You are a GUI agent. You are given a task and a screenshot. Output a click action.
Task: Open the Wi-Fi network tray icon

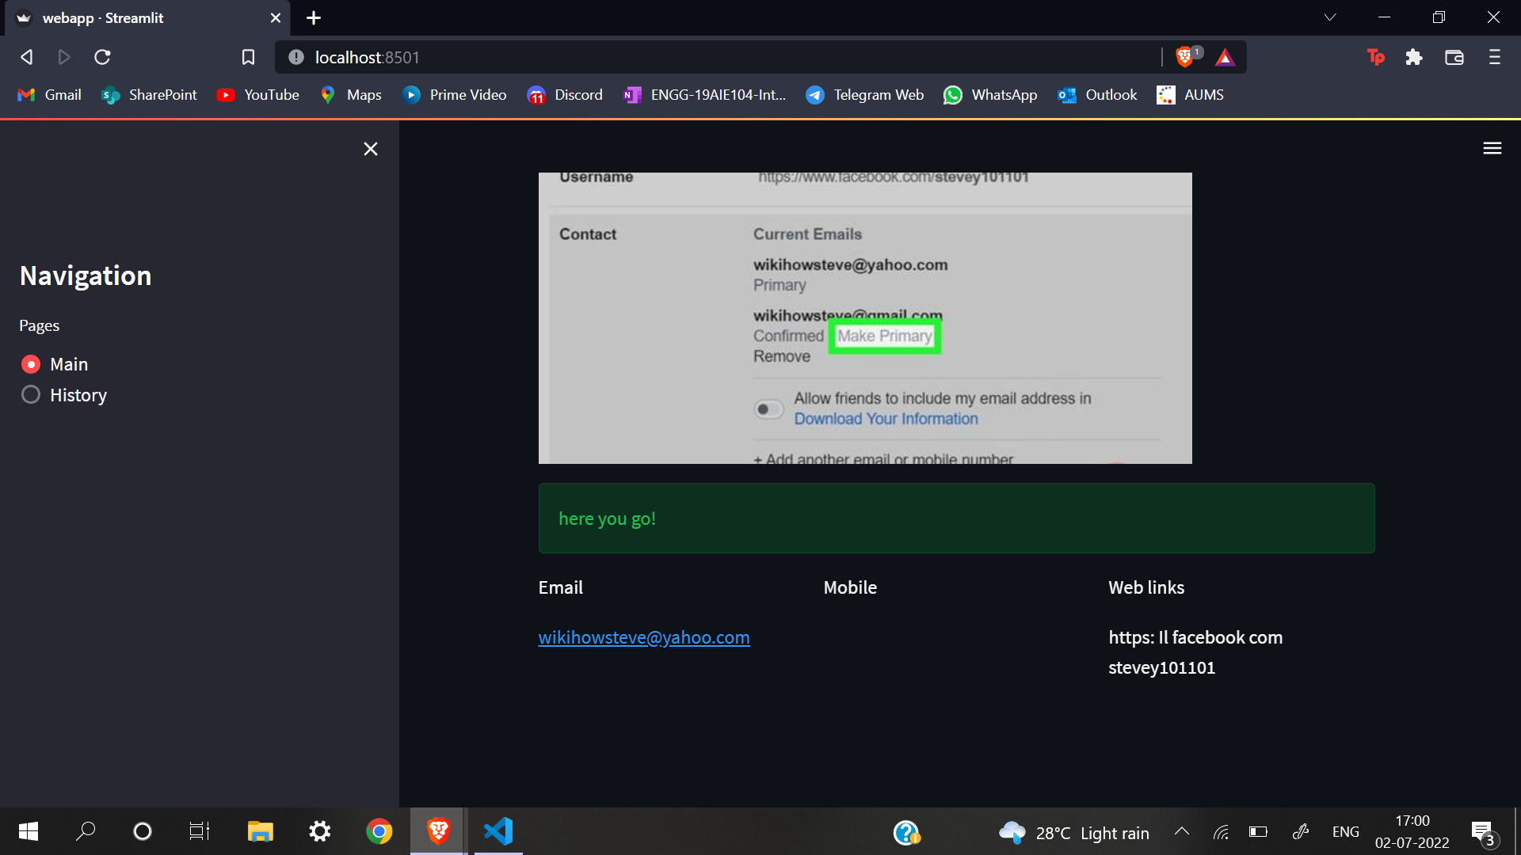point(1221,832)
